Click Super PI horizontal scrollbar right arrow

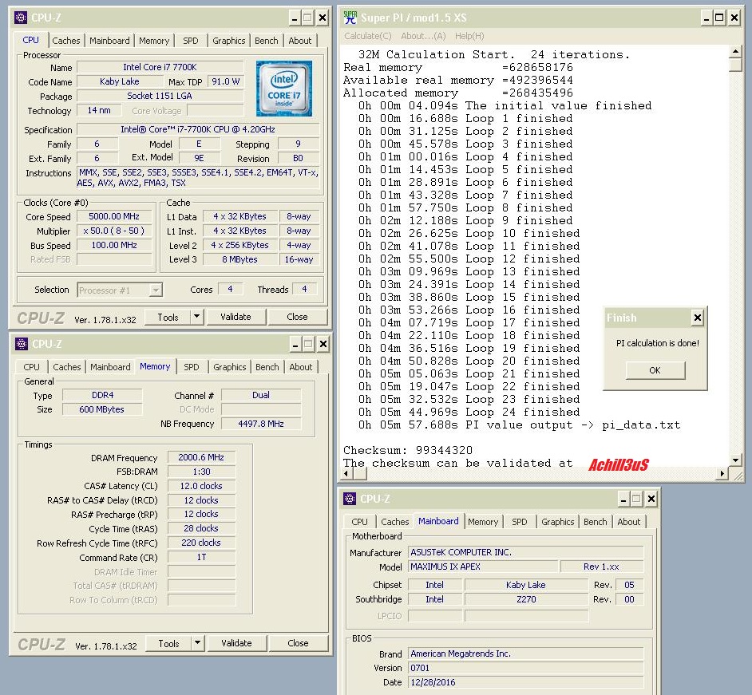tap(722, 473)
